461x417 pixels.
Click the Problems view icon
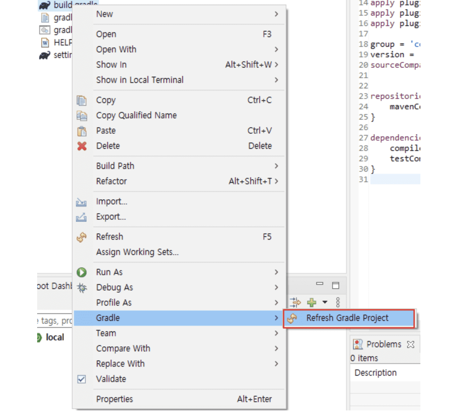358,344
